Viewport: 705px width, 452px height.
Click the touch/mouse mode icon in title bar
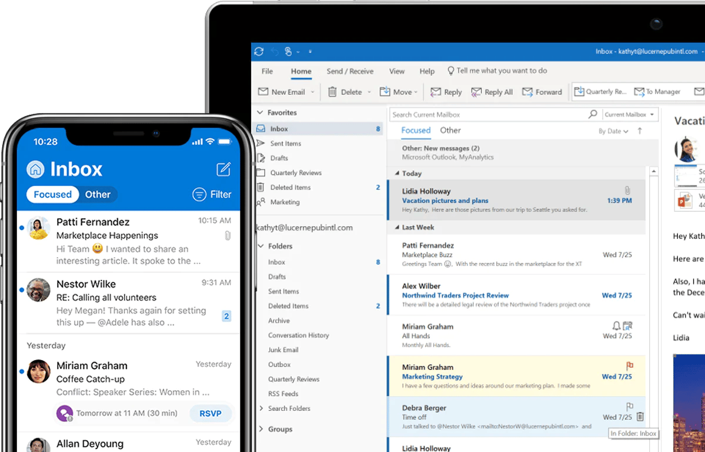(x=288, y=52)
